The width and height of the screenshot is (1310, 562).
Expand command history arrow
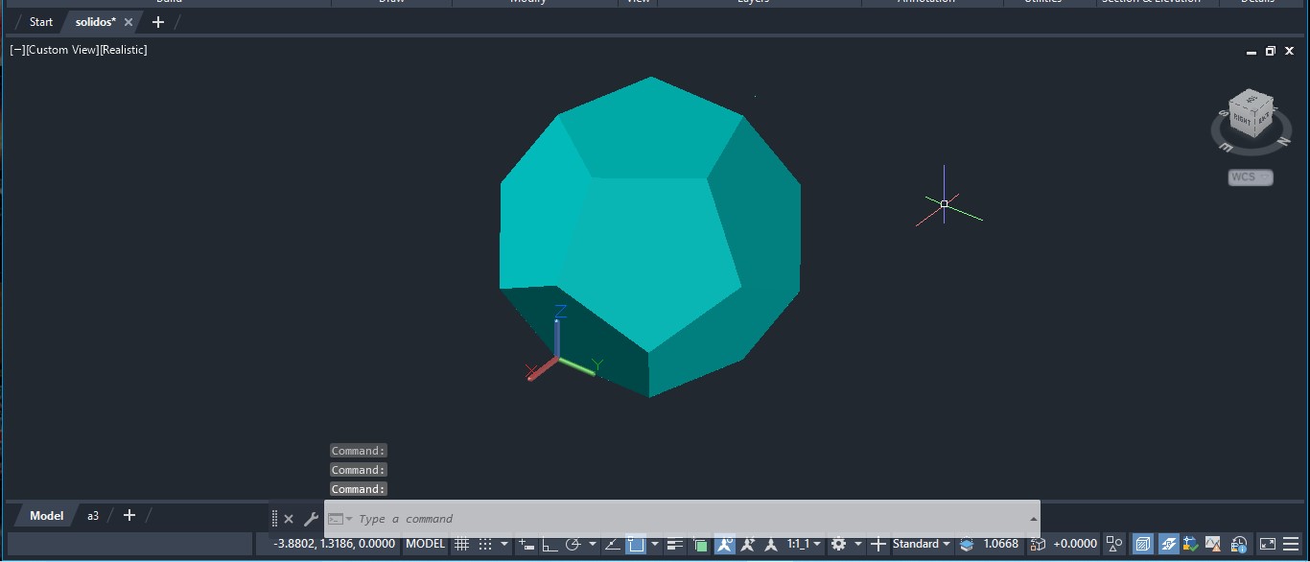1033,519
